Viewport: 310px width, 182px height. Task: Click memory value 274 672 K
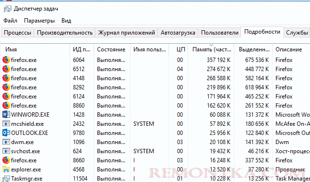coord(219,69)
